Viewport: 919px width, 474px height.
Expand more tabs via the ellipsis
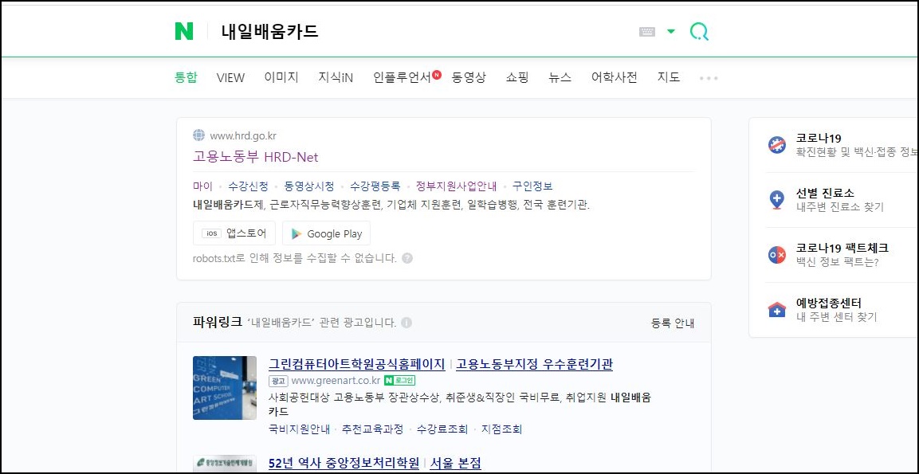(x=709, y=78)
